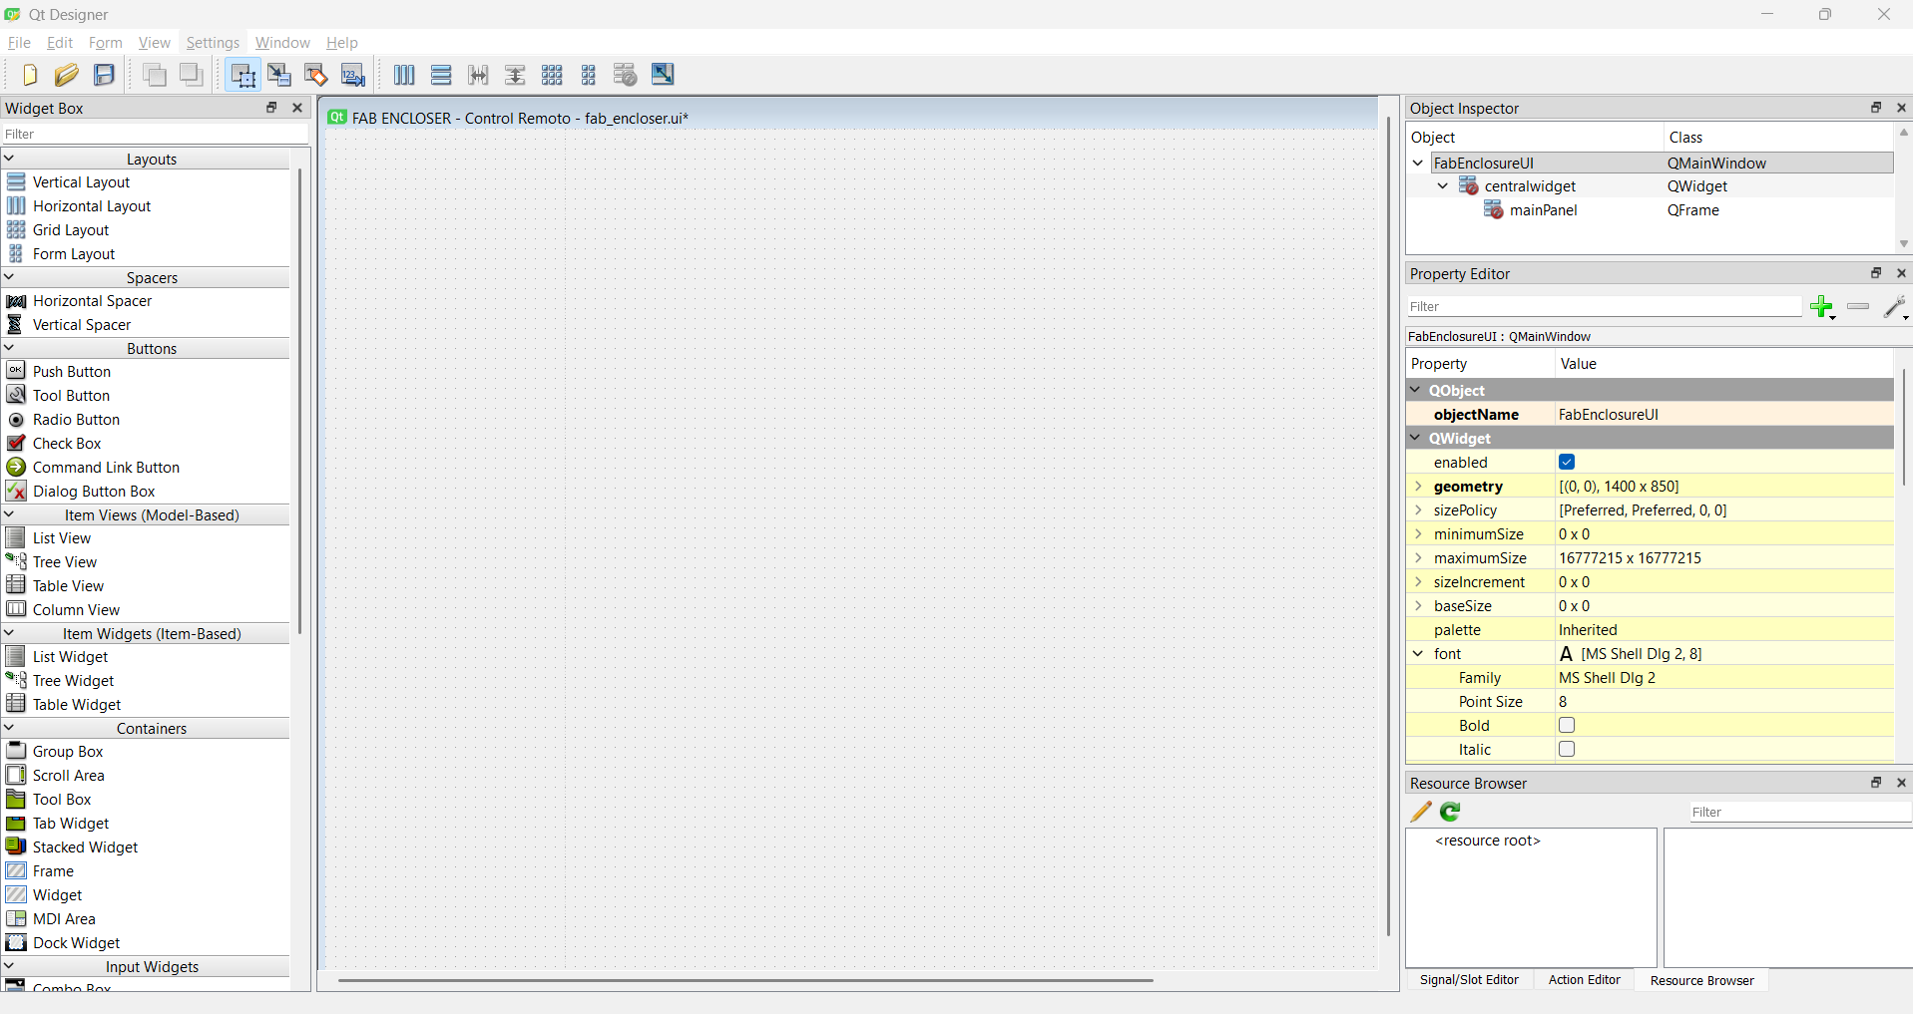Create a new form with toolbar icon
The height and width of the screenshot is (1014, 1913).
coord(30,75)
